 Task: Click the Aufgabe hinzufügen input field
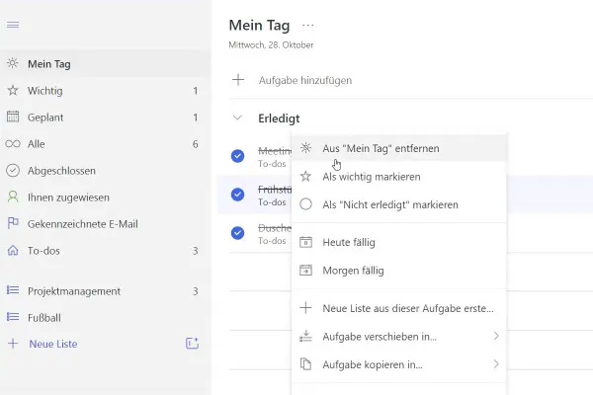[x=411, y=80]
